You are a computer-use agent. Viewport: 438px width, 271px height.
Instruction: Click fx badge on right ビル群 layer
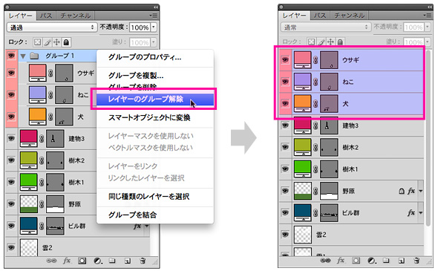point(411,212)
